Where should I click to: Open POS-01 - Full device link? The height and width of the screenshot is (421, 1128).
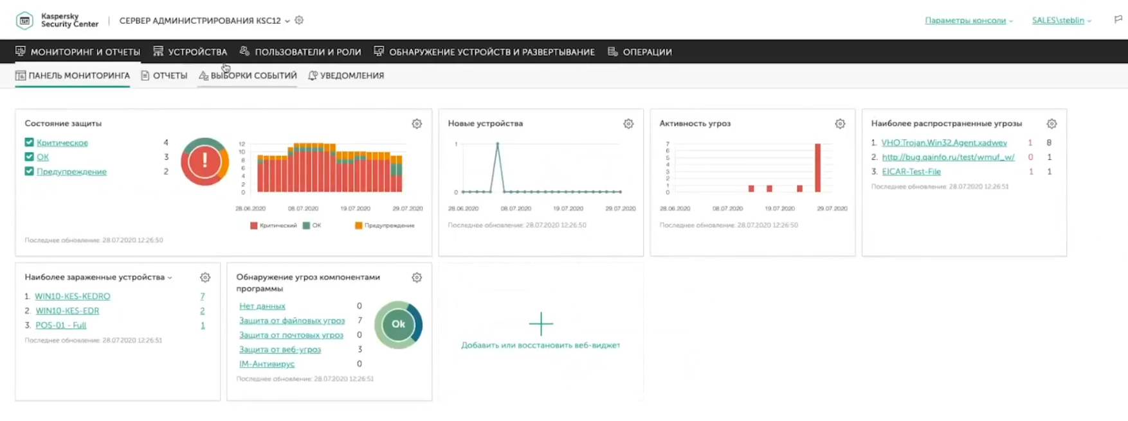[x=60, y=325]
